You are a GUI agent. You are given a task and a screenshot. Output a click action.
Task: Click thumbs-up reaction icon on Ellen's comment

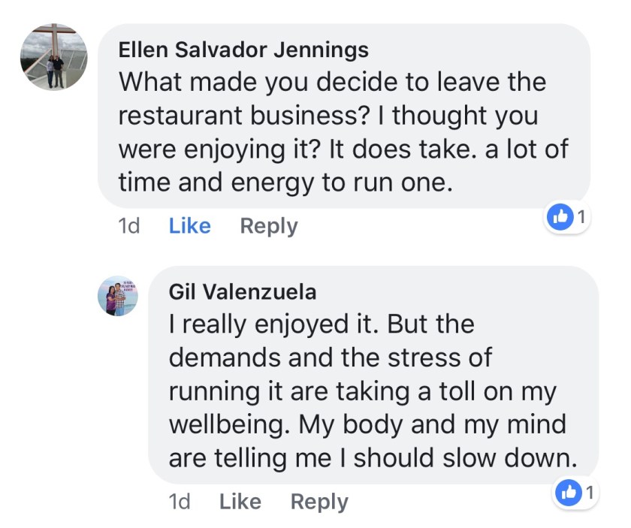tap(560, 218)
